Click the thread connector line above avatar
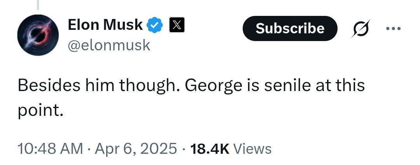420x165 pixels. [x=38, y=5]
